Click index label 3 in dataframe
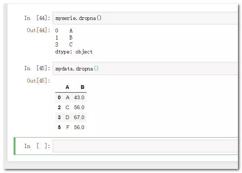 pos(59,117)
